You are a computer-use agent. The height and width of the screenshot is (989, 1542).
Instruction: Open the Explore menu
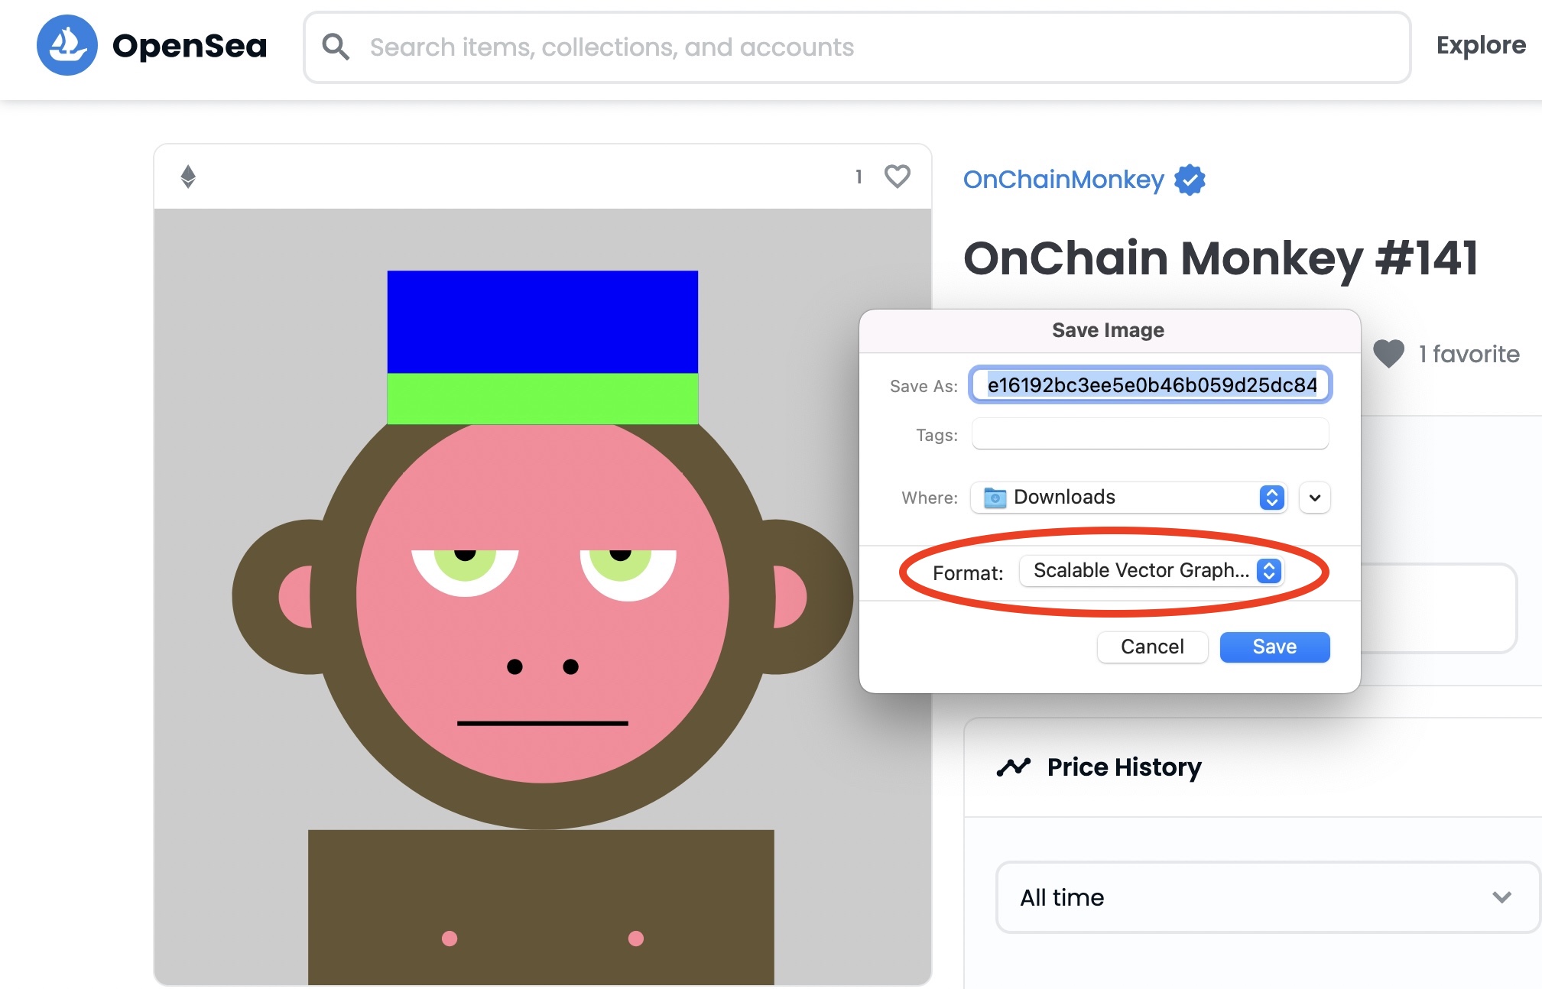coord(1481,45)
